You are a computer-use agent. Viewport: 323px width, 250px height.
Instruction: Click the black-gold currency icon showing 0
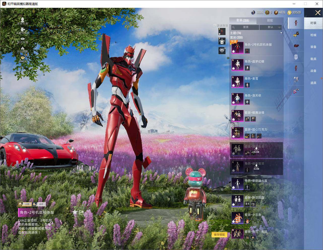tap(267, 12)
